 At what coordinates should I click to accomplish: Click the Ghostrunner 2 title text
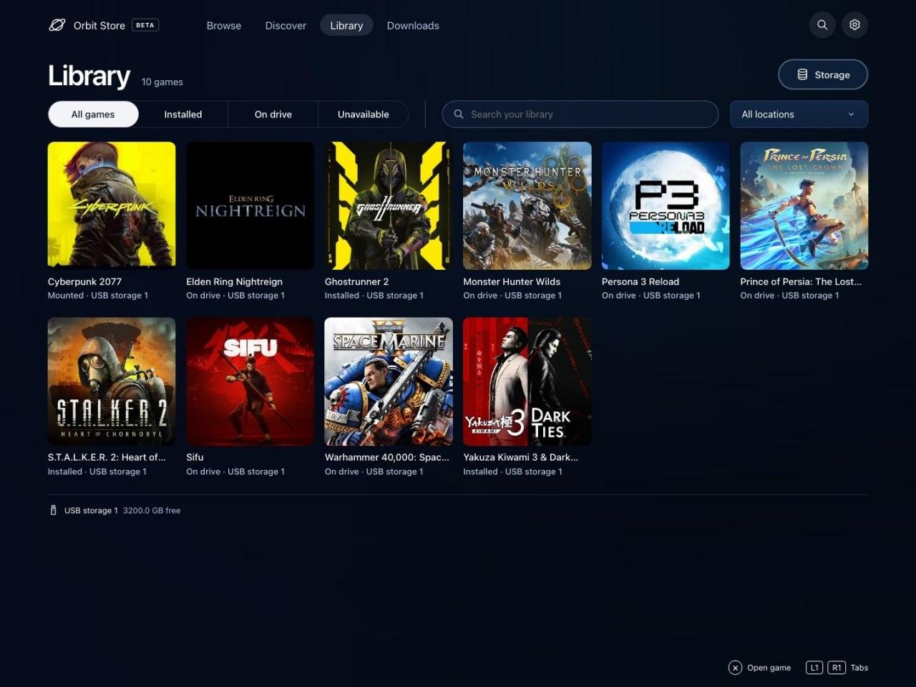[356, 282]
